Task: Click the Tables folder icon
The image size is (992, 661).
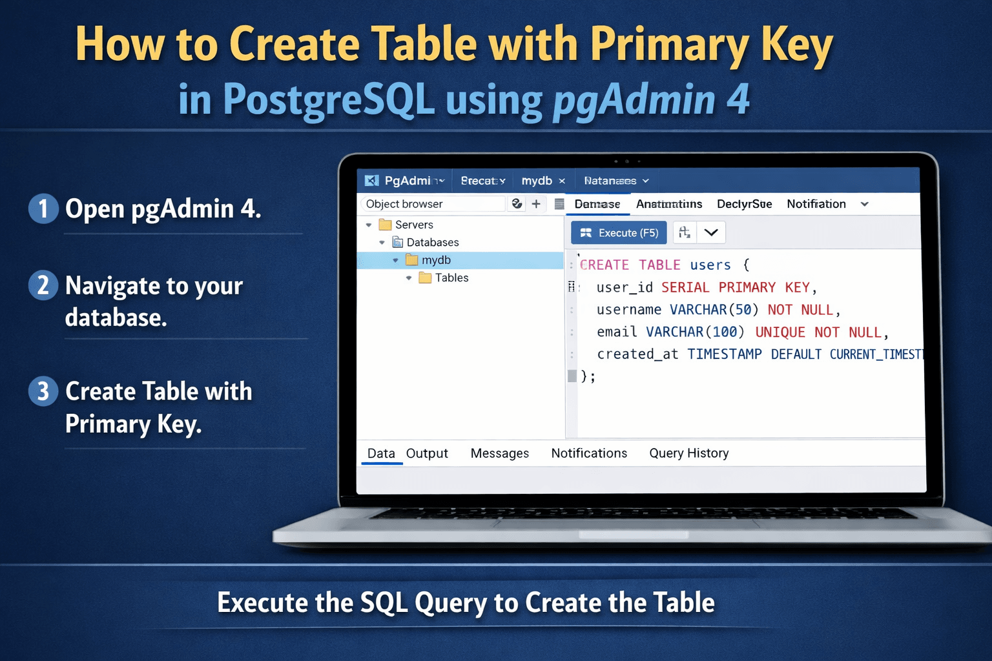Action: 425,278
